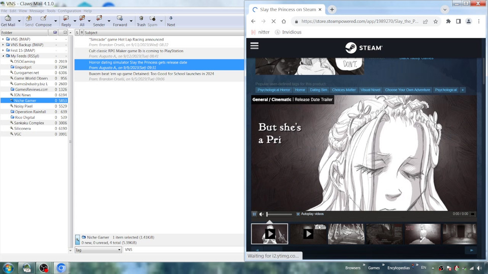Open browser tab search chevron

pyautogui.click(x=445, y=10)
